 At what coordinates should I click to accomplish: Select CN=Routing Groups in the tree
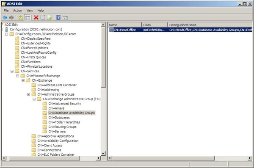[x=62, y=127]
